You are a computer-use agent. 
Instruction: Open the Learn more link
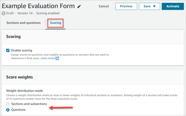tap(47, 58)
